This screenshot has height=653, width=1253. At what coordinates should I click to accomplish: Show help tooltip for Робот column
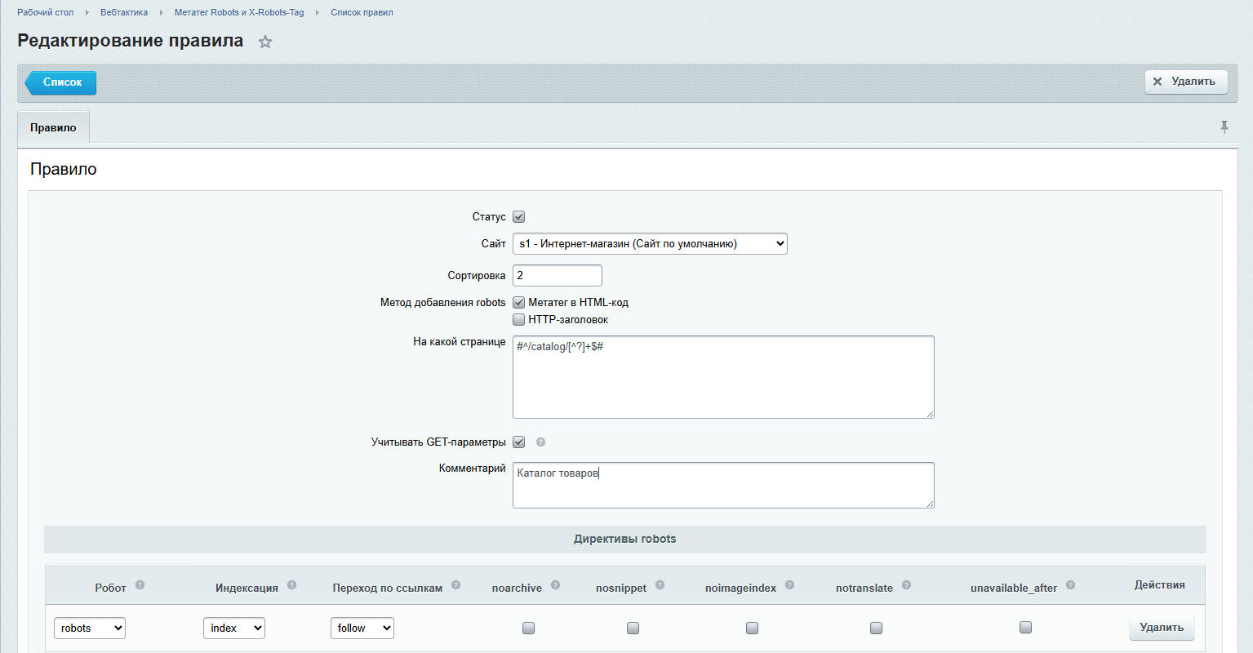coord(140,585)
